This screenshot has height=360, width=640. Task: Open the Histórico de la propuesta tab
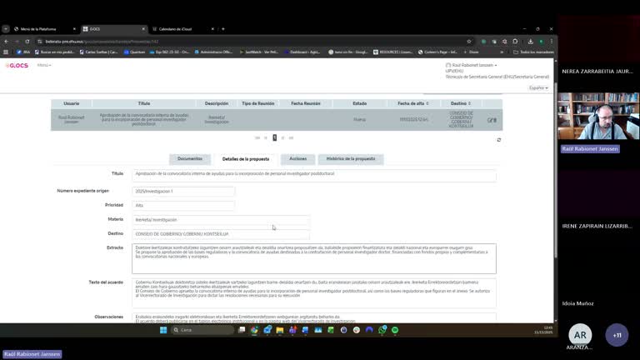click(350, 158)
